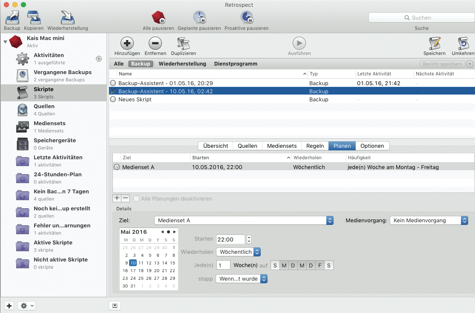Click the Alle pausieren icon

tap(158, 17)
